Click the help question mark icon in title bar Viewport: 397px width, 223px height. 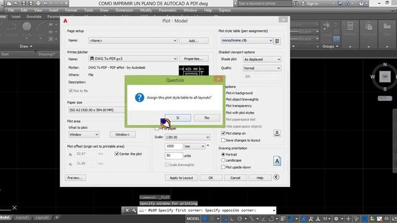(x=361, y=3)
